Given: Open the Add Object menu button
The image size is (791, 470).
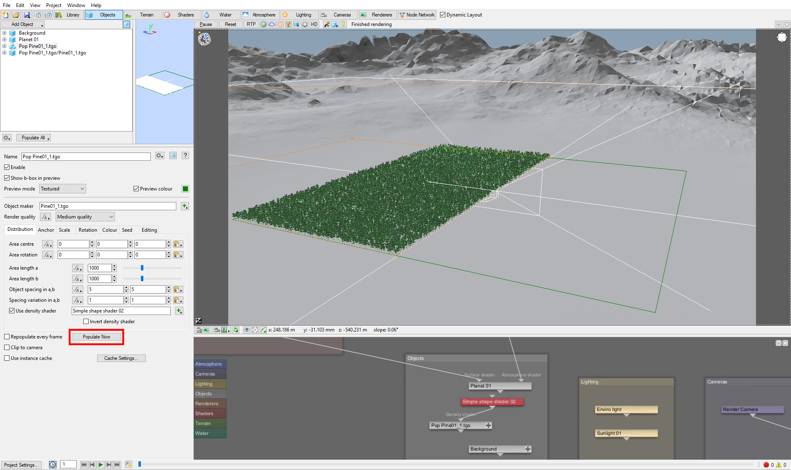Looking at the screenshot, I should click(23, 24).
